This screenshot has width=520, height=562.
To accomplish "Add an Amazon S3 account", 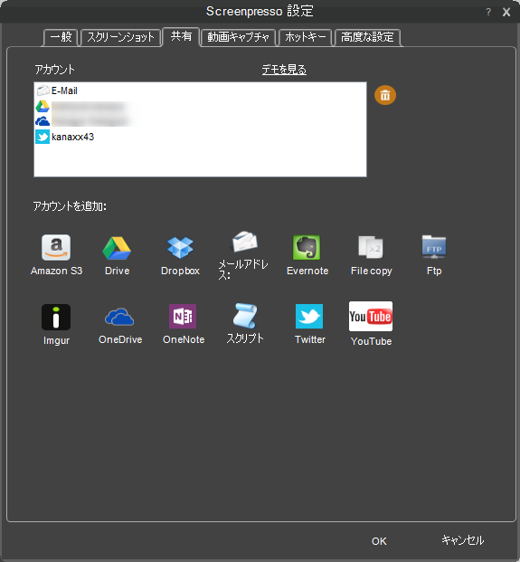I will 56,255.
